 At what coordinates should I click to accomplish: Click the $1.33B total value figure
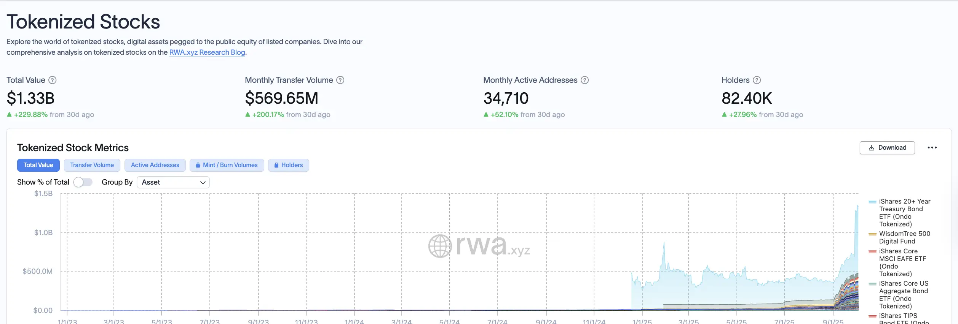[x=31, y=98]
